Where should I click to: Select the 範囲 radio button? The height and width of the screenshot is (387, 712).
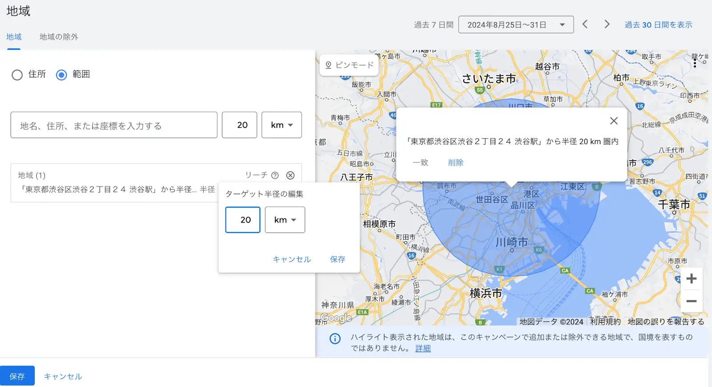(61, 75)
